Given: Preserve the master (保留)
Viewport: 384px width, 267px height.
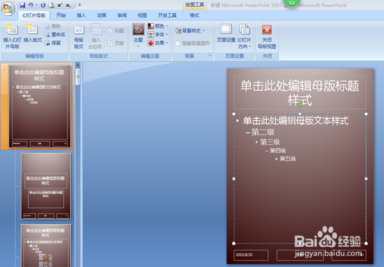Looking at the screenshot, I should click(53, 43).
